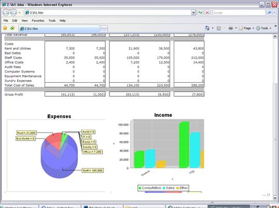Click the 'Staff Costs' row label
279x208 pixels.
pyautogui.click(x=13, y=57)
